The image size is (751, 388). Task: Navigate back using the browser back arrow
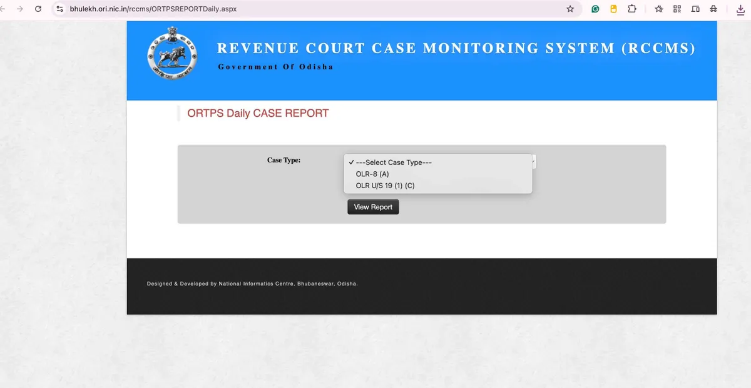(x=5, y=9)
